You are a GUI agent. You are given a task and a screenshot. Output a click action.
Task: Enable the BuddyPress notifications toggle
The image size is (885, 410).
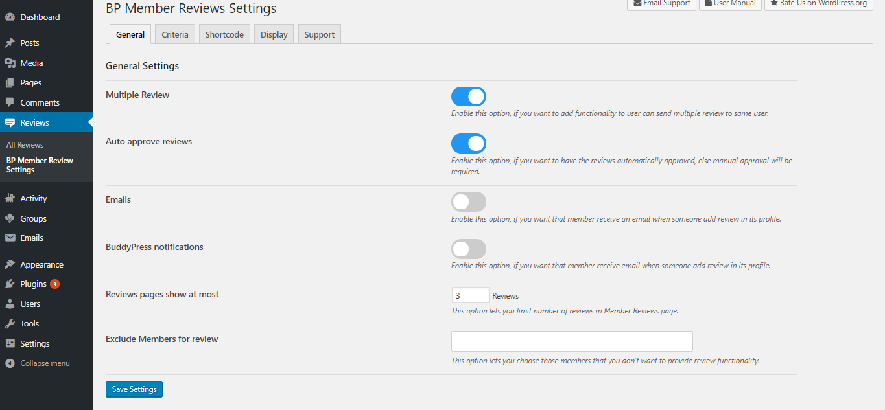click(x=469, y=249)
